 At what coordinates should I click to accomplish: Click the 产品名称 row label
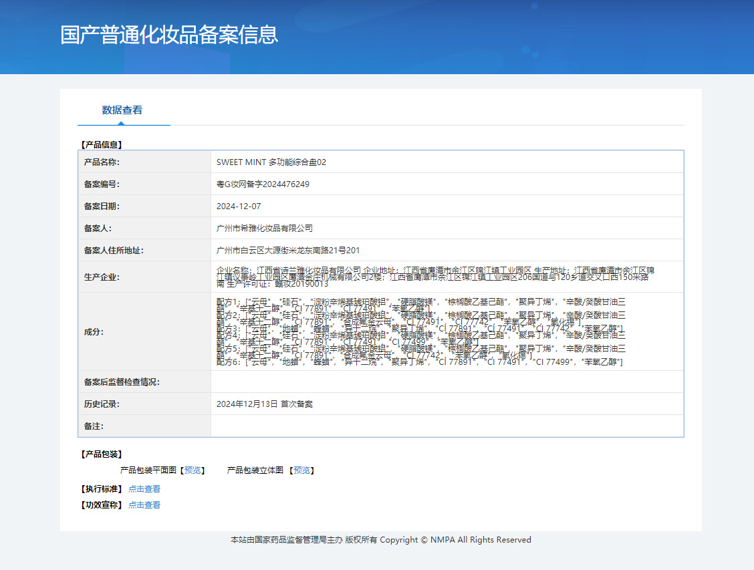click(x=102, y=162)
